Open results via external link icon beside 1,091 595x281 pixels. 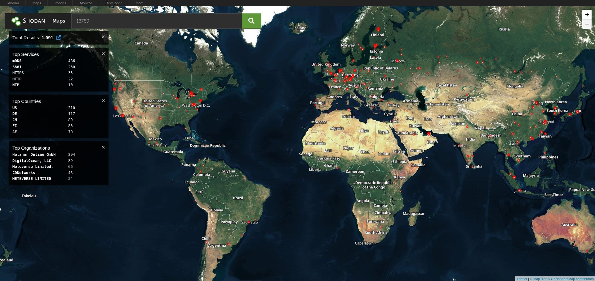coord(59,37)
